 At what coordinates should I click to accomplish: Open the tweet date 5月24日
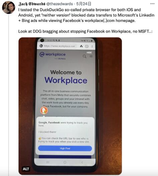pos(84,4)
